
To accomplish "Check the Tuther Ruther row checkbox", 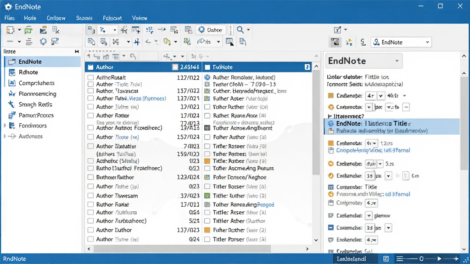I will click(207, 107).
